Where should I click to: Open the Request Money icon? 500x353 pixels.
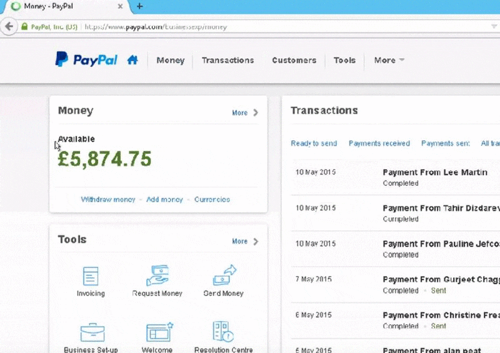click(x=157, y=276)
